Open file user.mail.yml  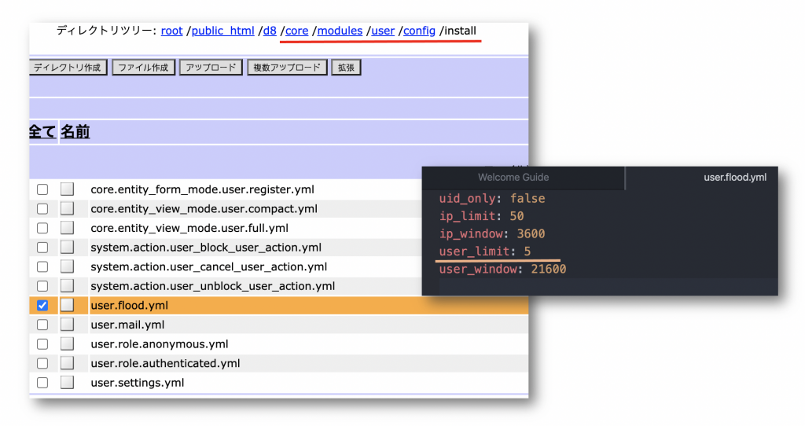click(127, 325)
